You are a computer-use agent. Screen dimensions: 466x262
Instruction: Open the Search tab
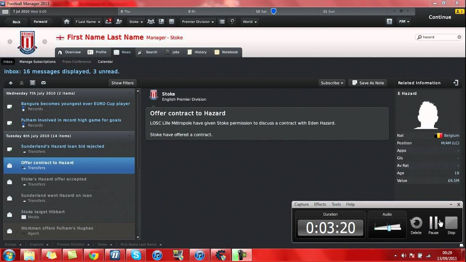147,52
